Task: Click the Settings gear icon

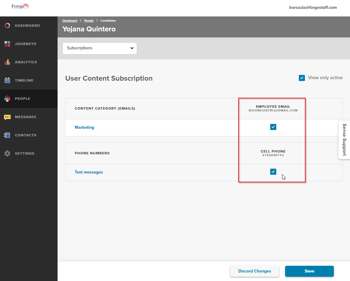Action: 7,153
